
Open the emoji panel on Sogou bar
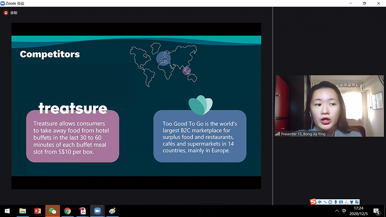330,202
